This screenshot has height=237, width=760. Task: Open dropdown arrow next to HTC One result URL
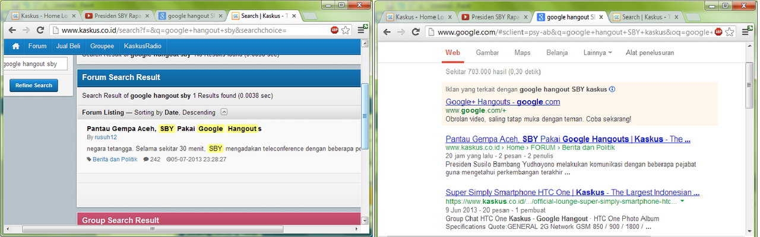[x=682, y=201]
